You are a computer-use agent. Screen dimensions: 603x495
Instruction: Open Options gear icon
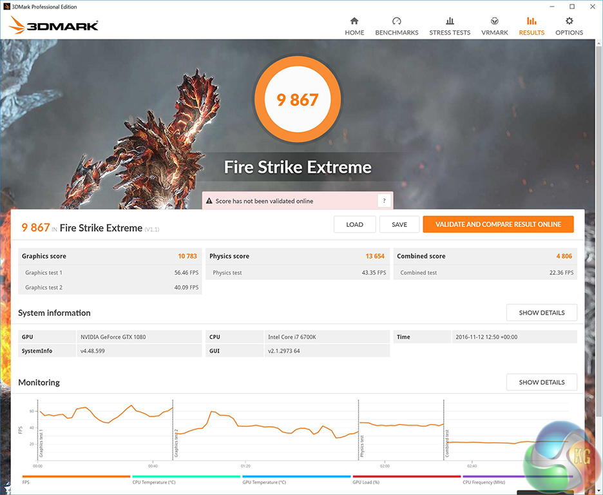569,21
